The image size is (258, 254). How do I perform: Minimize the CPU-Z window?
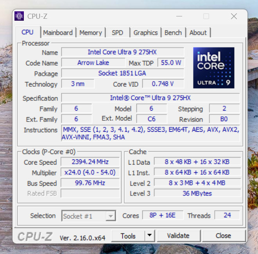click(x=179, y=16)
